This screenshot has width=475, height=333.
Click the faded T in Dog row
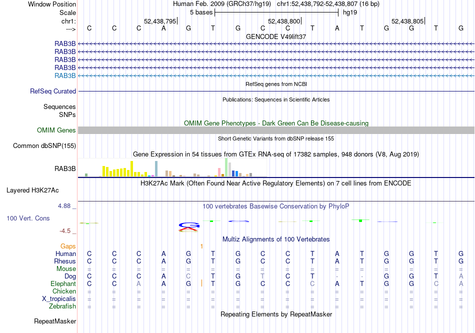[262, 276]
